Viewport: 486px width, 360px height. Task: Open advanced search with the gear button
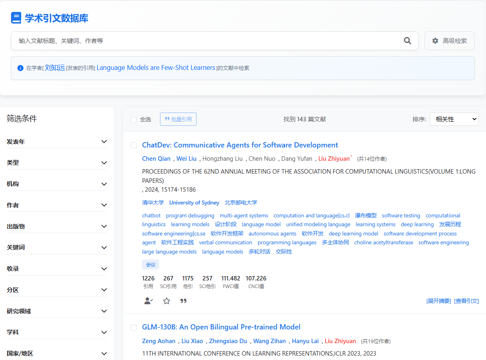[x=449, y=41]
